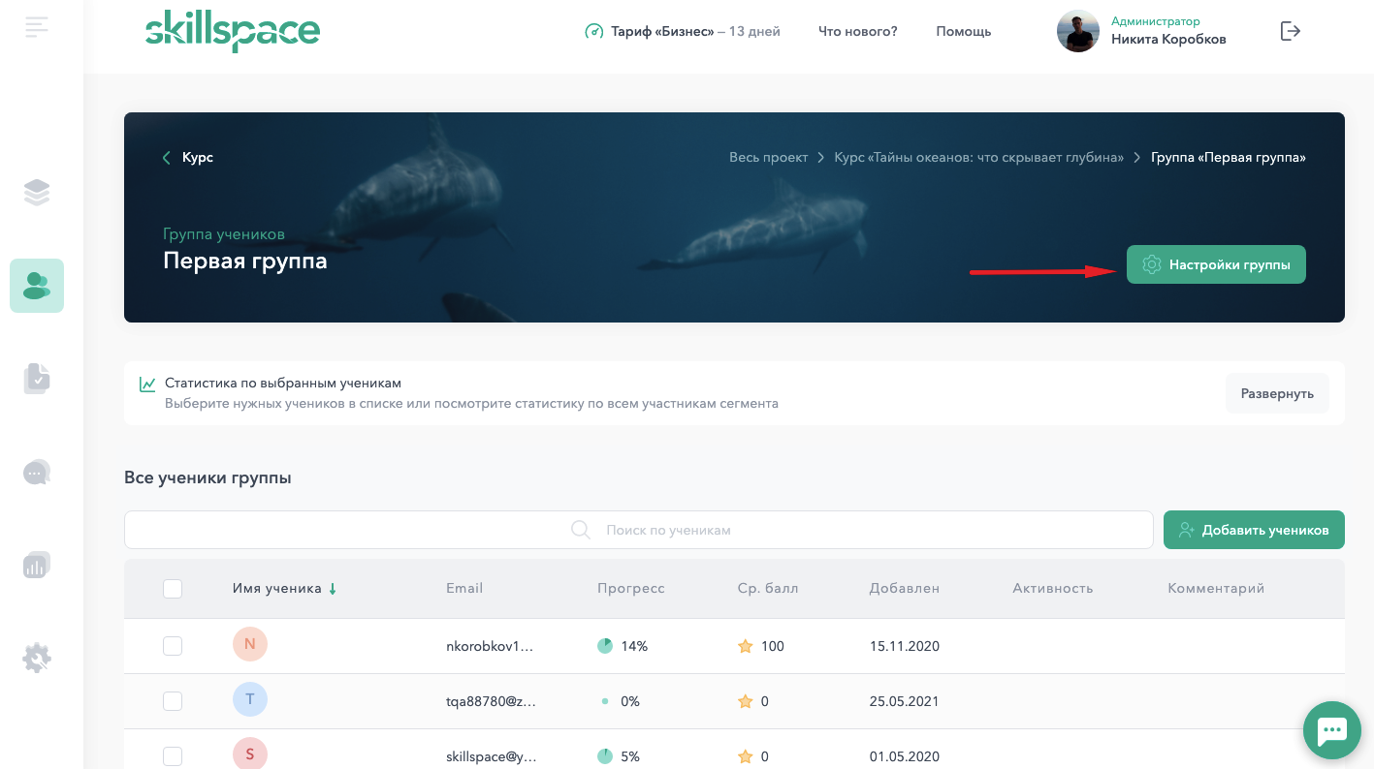Click the "Ср. балл" column header
1374x769 pixels.
(768, 588)
